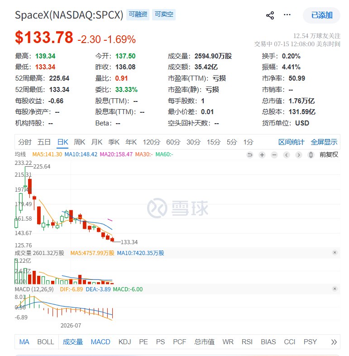
Task: Switch to the 15分 interval
Action: click(214, 142)
